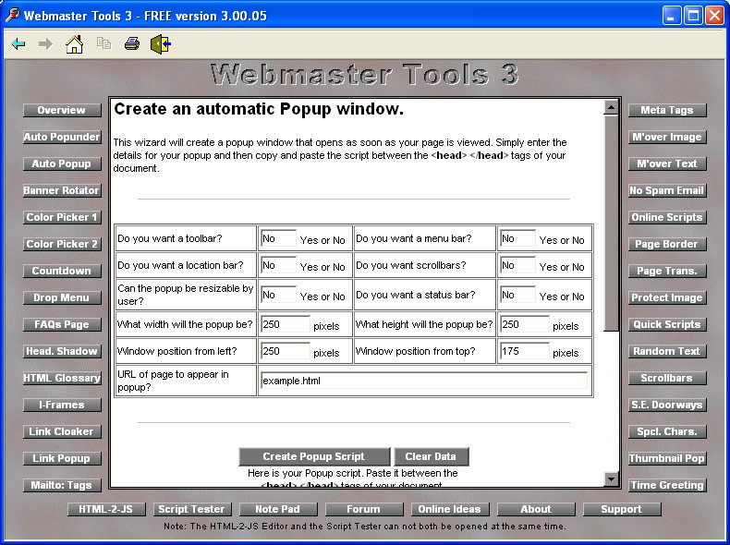Click the scrollbars Yes/No input field

point(517,265)
